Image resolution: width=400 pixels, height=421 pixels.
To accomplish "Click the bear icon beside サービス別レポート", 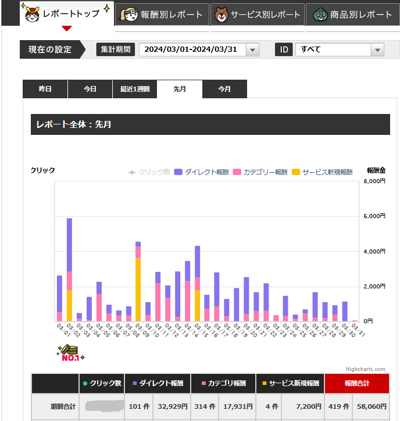I will point(221,15).
